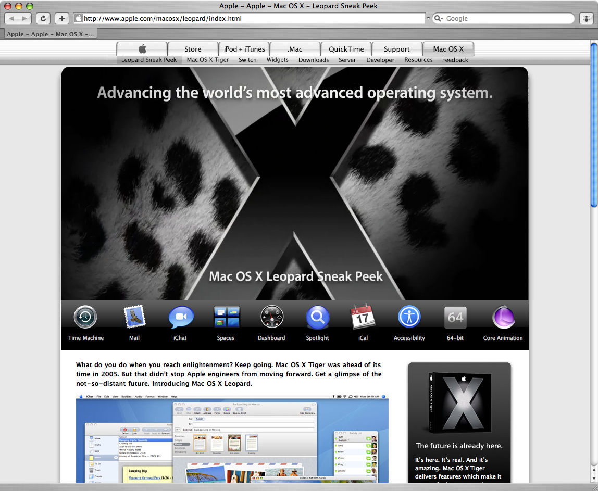Viewport: 598px width, 491px height.
Task: Open the Spaces feature icon
Action: [x=227, y=317]
